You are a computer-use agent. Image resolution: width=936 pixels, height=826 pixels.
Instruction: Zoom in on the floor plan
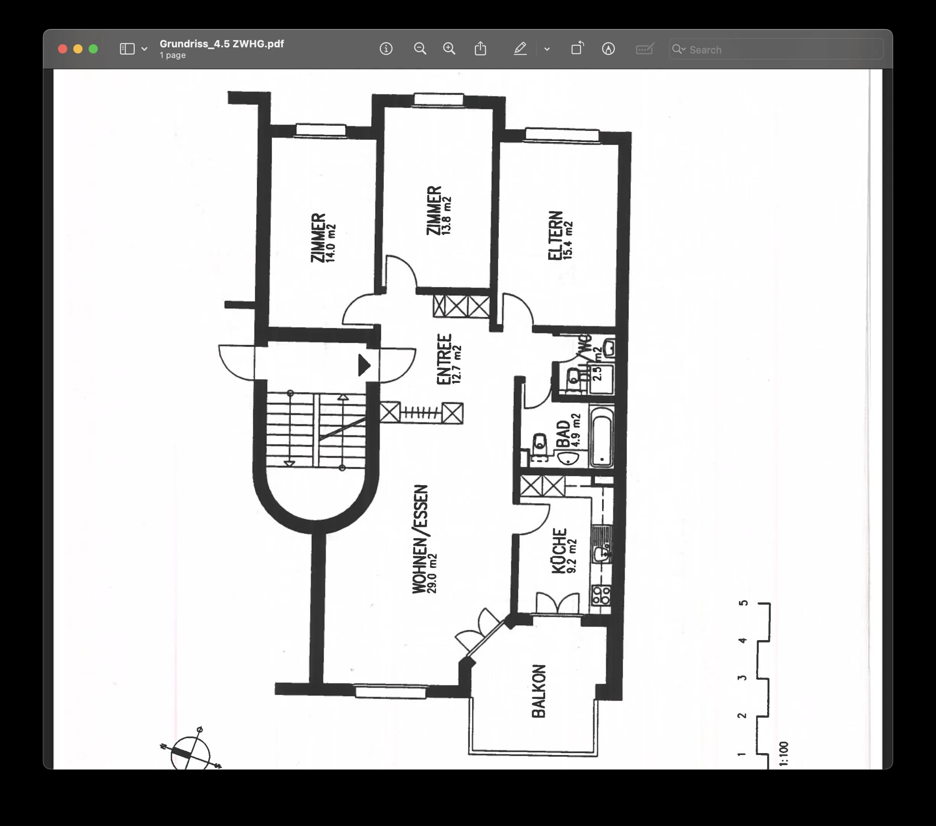tap(449, 48)
